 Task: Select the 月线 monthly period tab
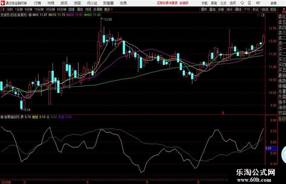[x=88, y=9]
